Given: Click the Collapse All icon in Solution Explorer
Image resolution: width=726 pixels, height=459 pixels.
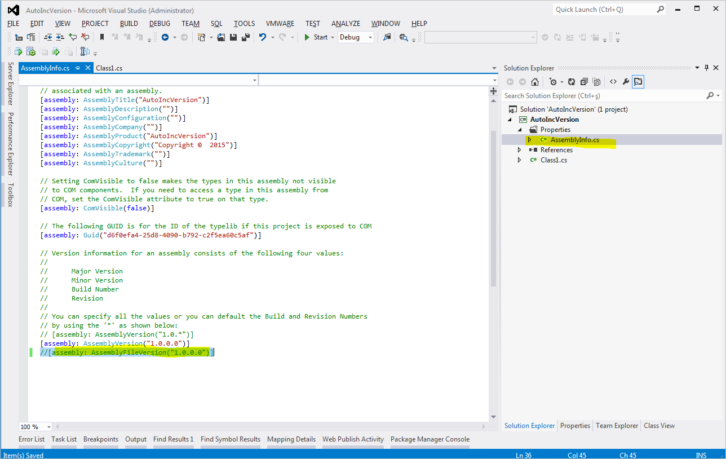Looking at the screenshot, I should 584,82.
